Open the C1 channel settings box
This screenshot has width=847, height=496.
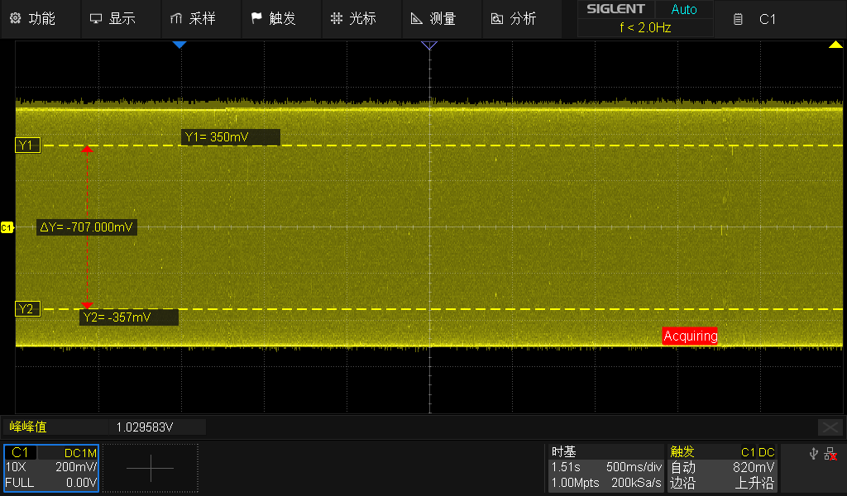51,468
